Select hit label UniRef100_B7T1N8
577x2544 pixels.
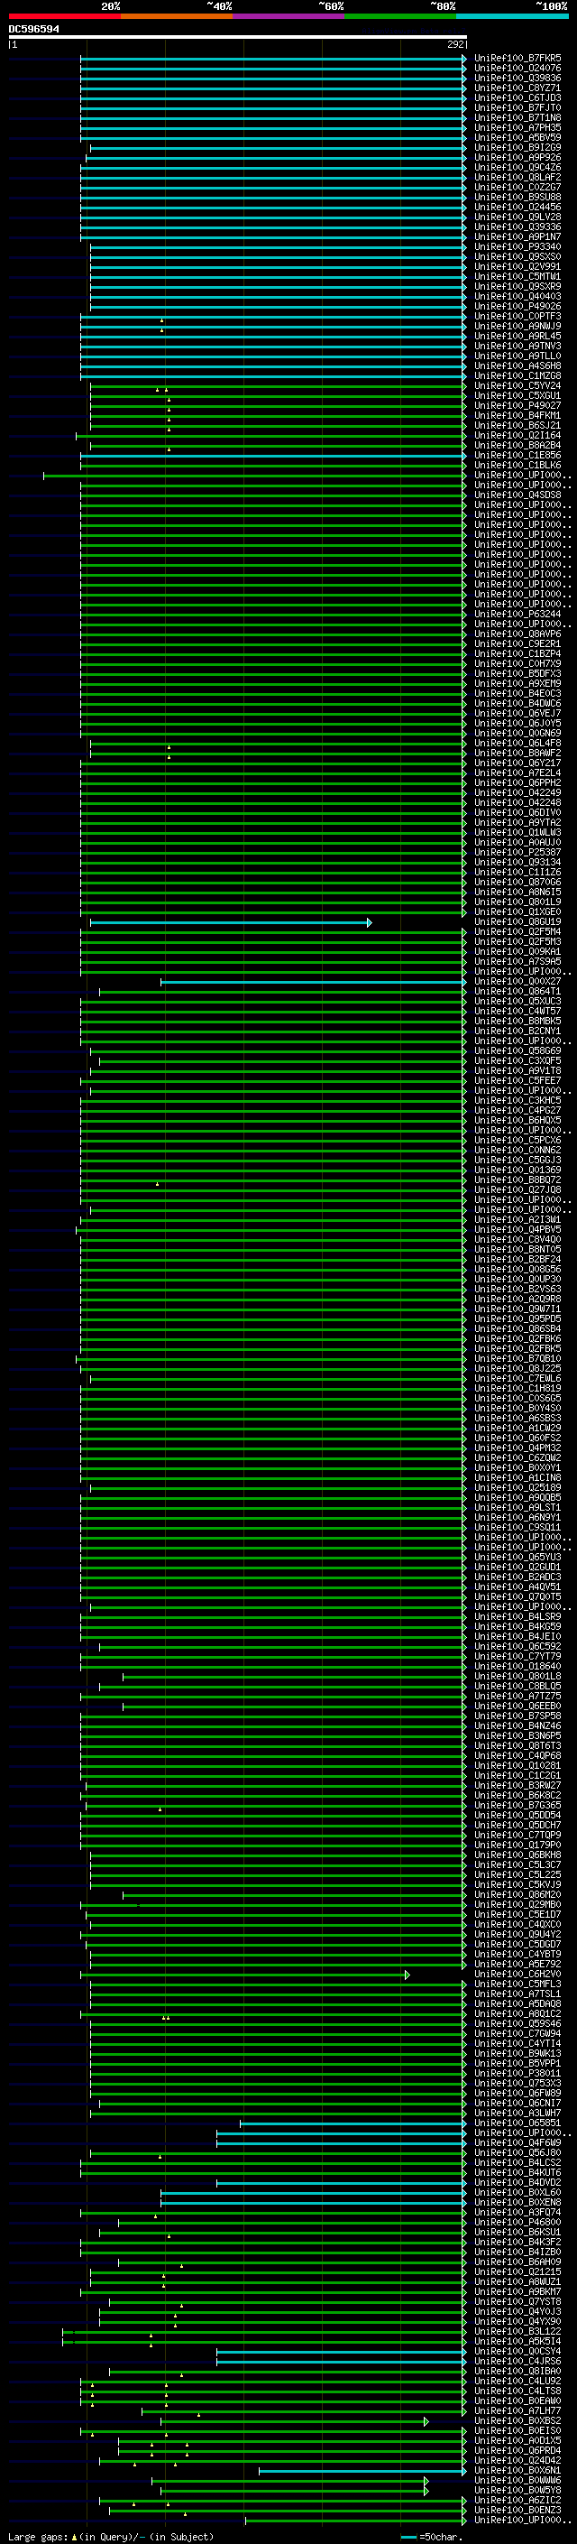(x=517, y=117)
